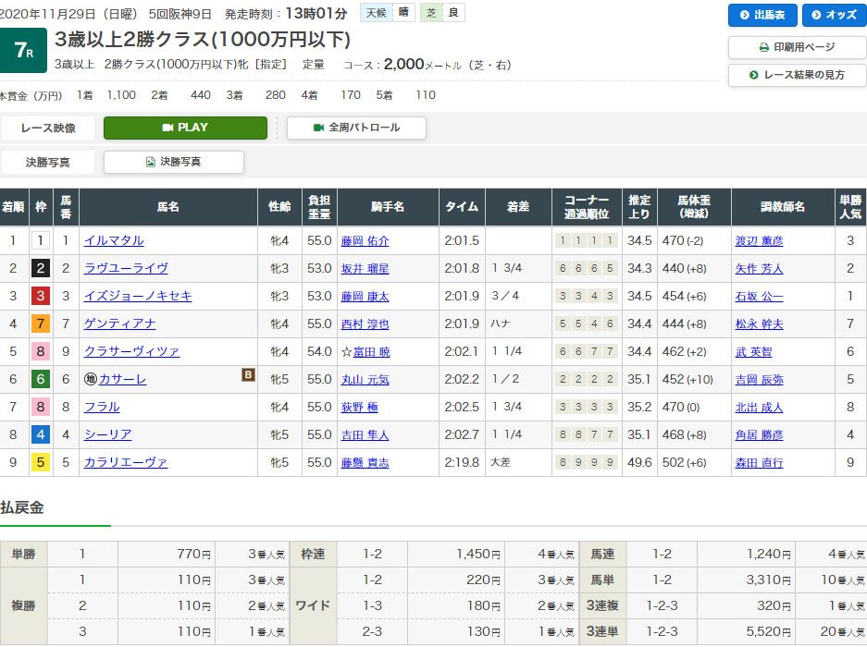
Task: Open the 全周パトロール patrol video
Action: (x=356, y=128)
